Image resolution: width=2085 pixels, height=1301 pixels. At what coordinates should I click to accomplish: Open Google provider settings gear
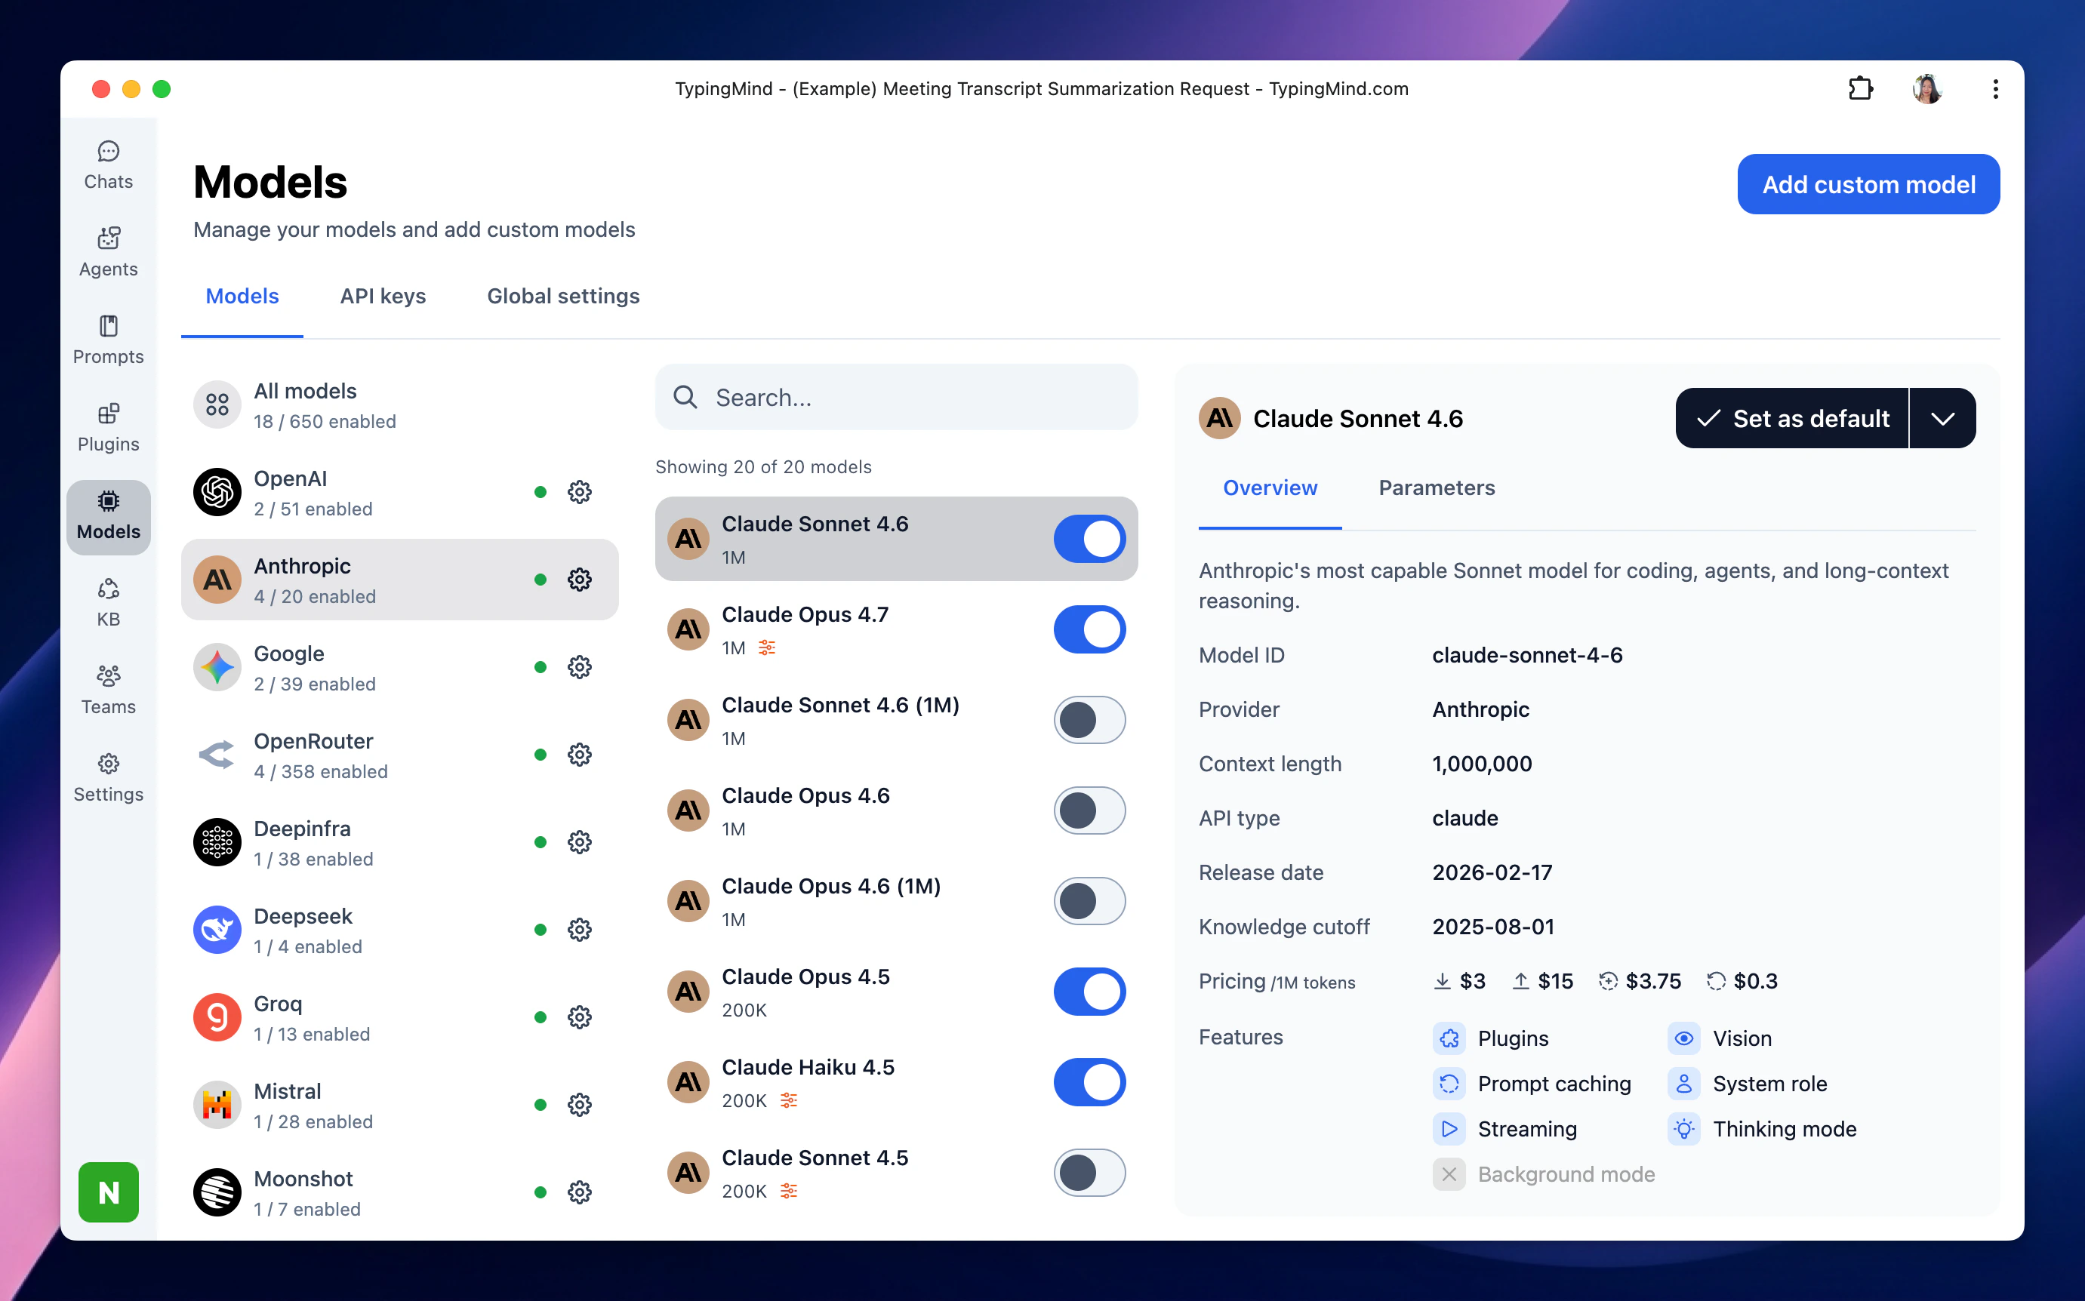click(580, 667)
